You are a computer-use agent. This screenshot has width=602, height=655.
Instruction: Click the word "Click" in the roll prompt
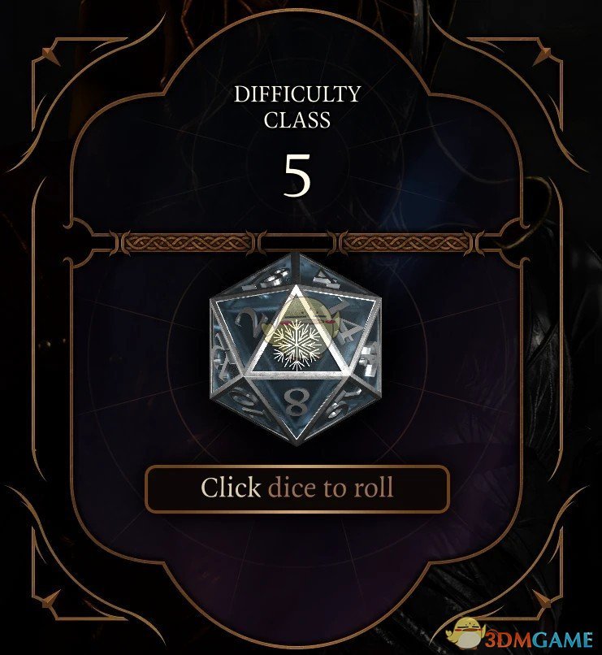[x=230, y=488]
